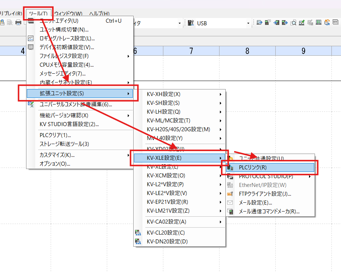
Task: Expand the KV-XH設定(X) submenu
Action: point(220,94)
